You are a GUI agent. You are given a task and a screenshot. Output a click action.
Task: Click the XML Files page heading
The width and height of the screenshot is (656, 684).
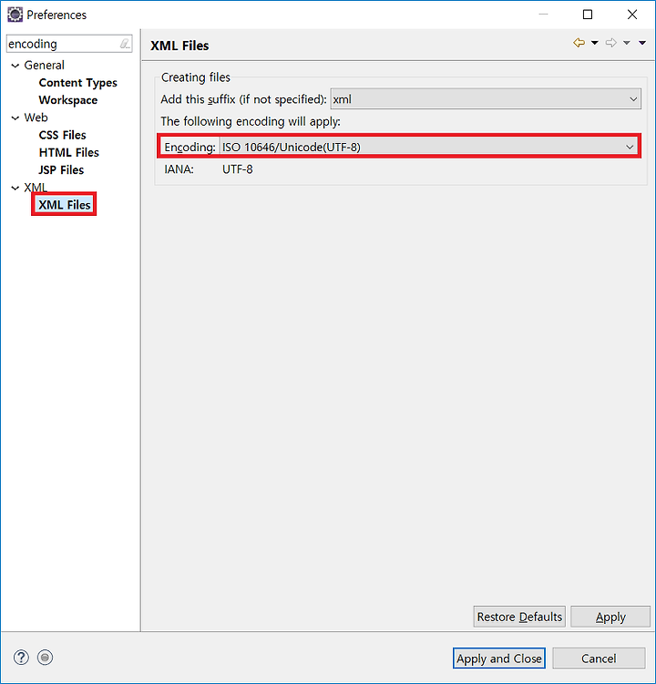point(179,46)
